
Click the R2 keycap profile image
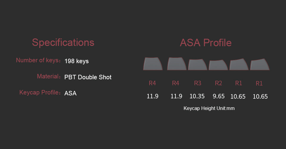tap(218, 65)
